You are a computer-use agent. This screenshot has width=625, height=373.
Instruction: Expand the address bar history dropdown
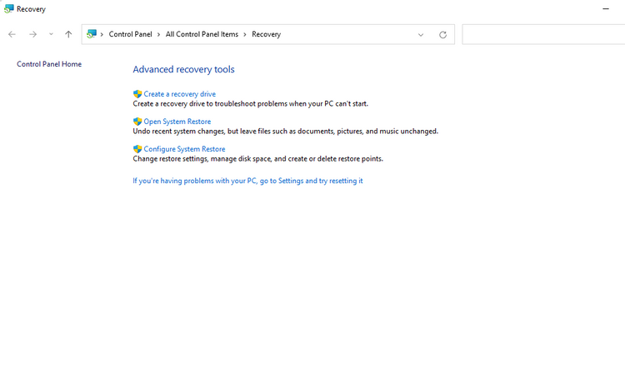tap(421, 35)
